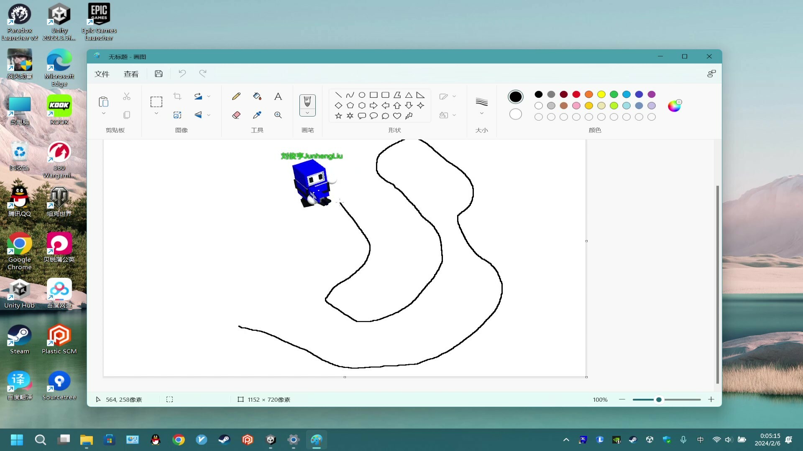Screen dimensions: 803x451
Task: Undo the last drawn stroke
Action: [182, 73]
